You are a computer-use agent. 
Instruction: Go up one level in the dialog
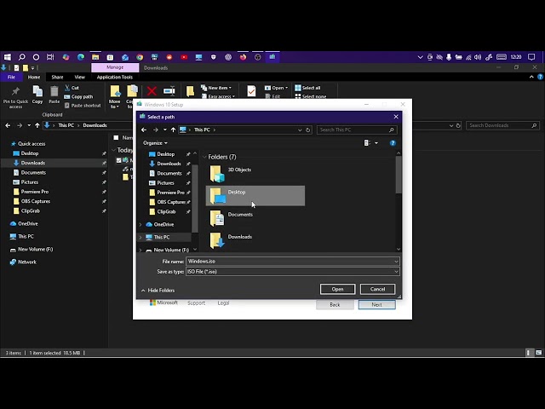click(x=173, y=130)
